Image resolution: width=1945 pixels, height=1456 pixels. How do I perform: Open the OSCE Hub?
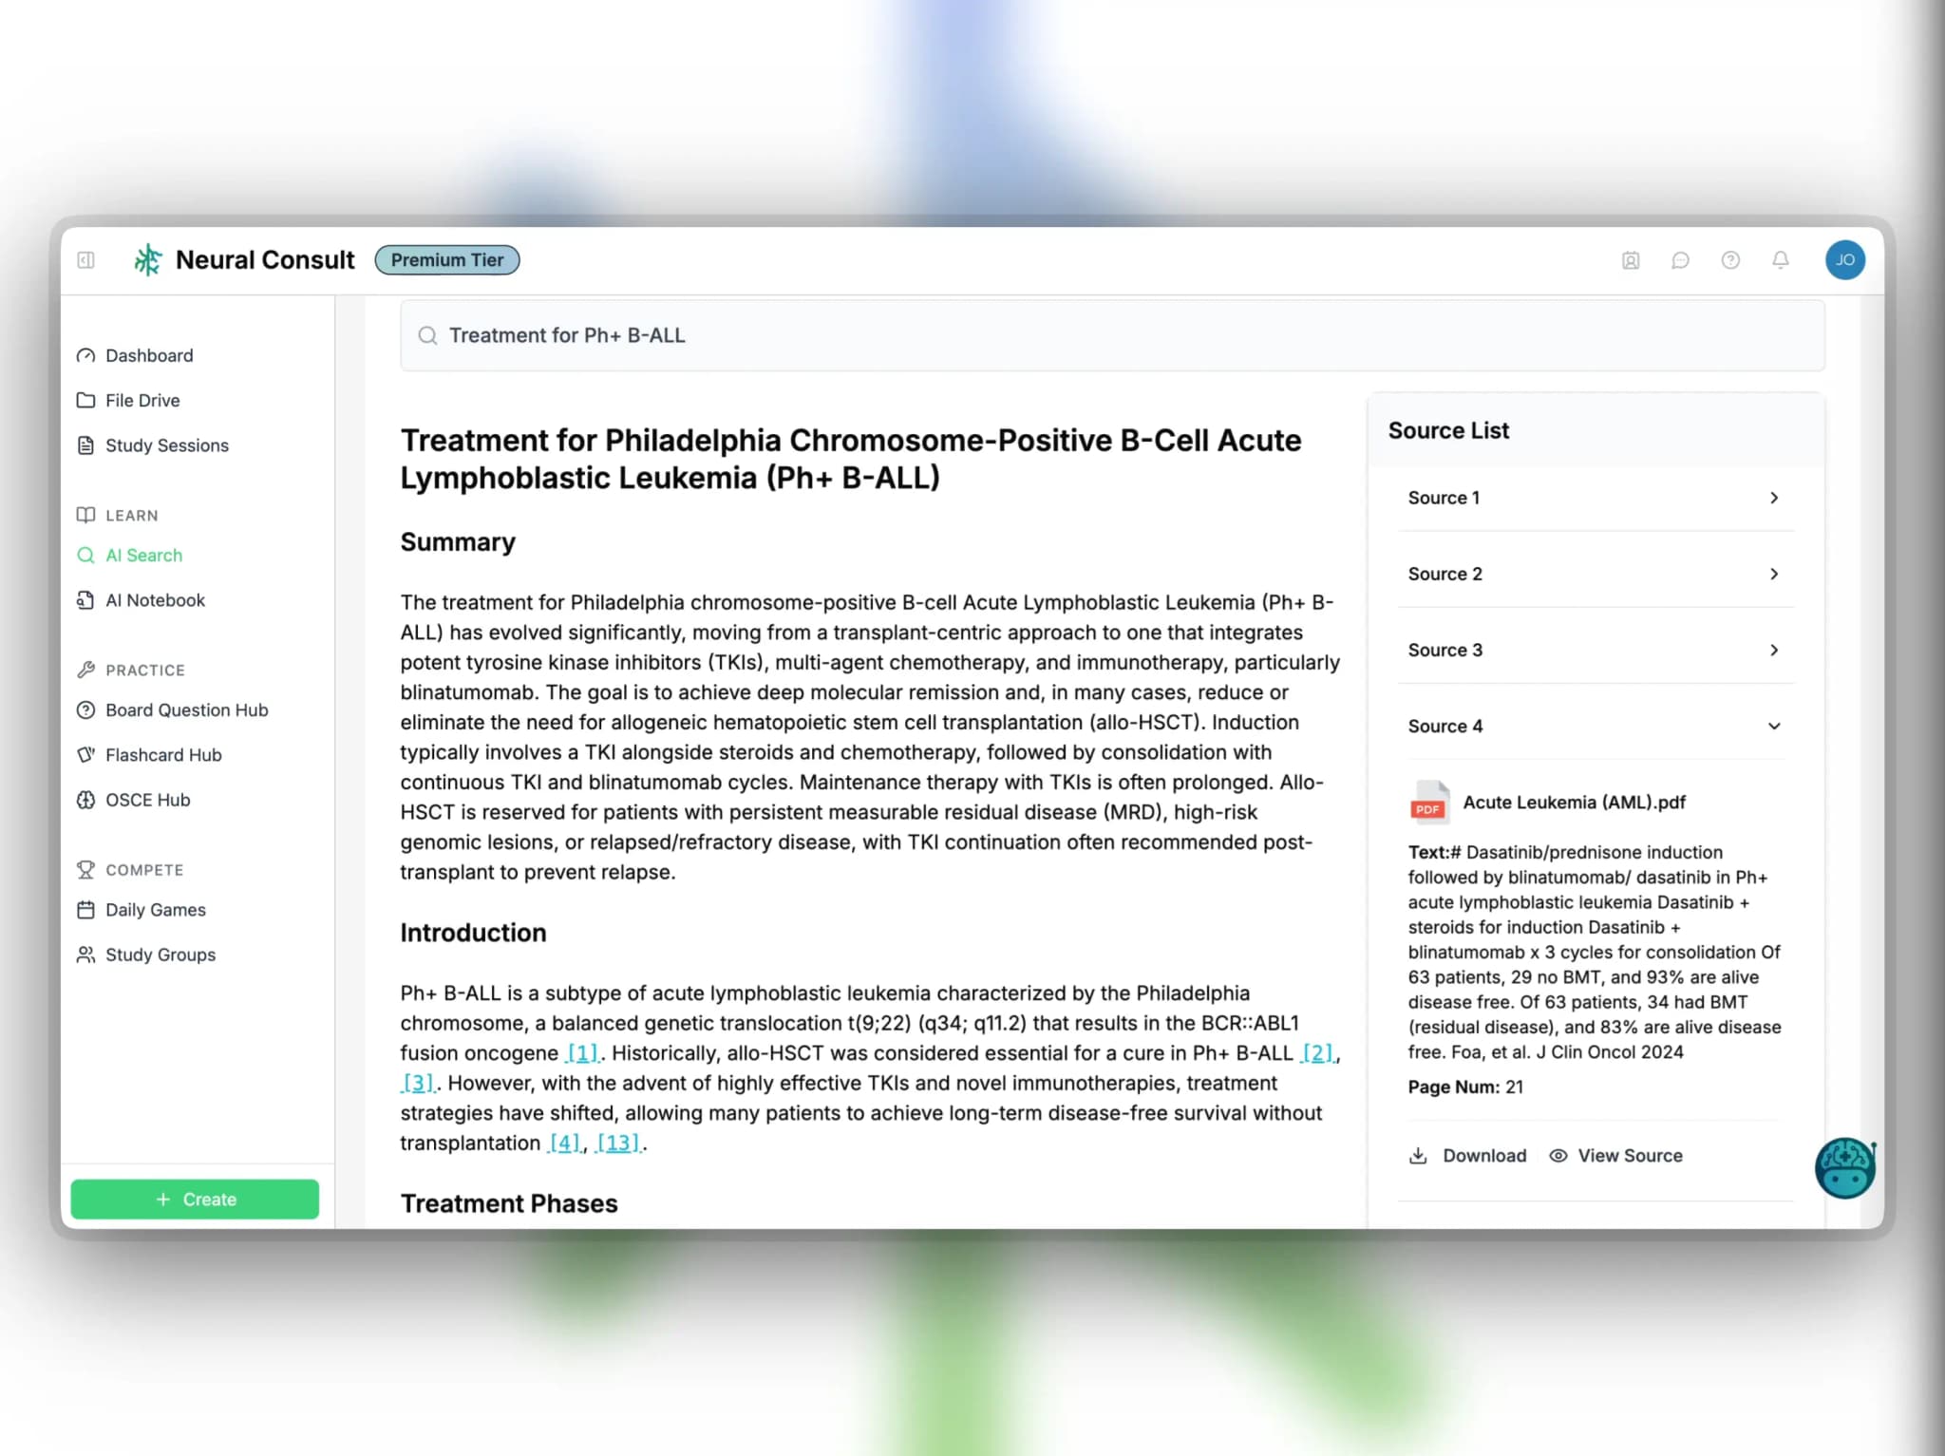point(147,800)
